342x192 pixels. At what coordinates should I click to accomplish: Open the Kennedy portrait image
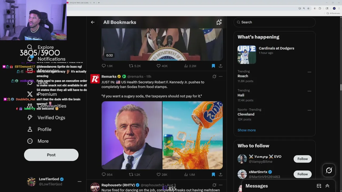[x=132, y=135]
